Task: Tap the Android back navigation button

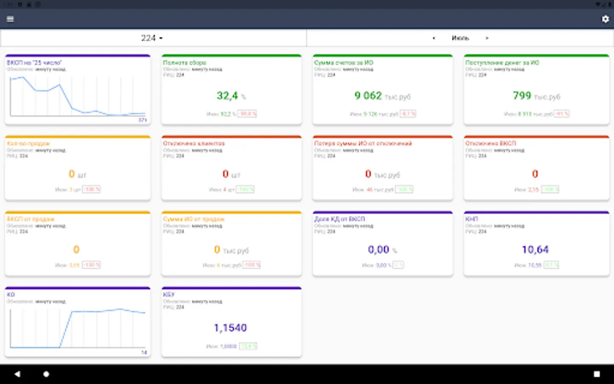Action: coord(17,374)
